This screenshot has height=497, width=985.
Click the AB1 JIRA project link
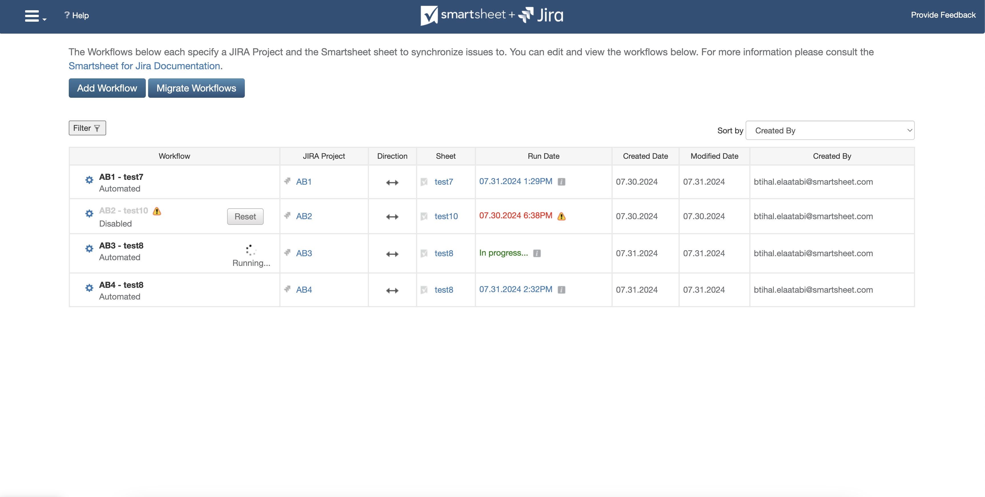pos(303,181)
